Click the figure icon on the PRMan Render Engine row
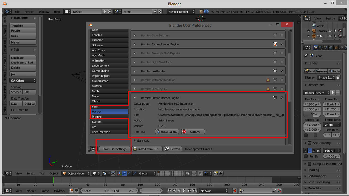This screenshot has height=196, width=349. pos(275,98)
